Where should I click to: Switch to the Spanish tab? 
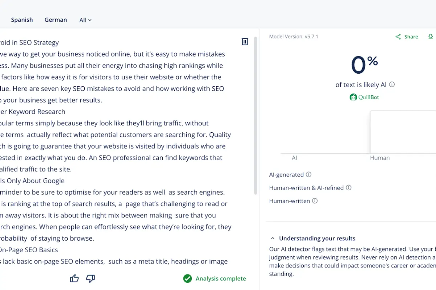click(22, 20)
